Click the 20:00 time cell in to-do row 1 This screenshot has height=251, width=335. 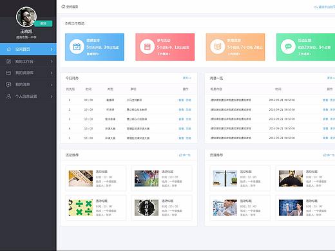(88, 100)
